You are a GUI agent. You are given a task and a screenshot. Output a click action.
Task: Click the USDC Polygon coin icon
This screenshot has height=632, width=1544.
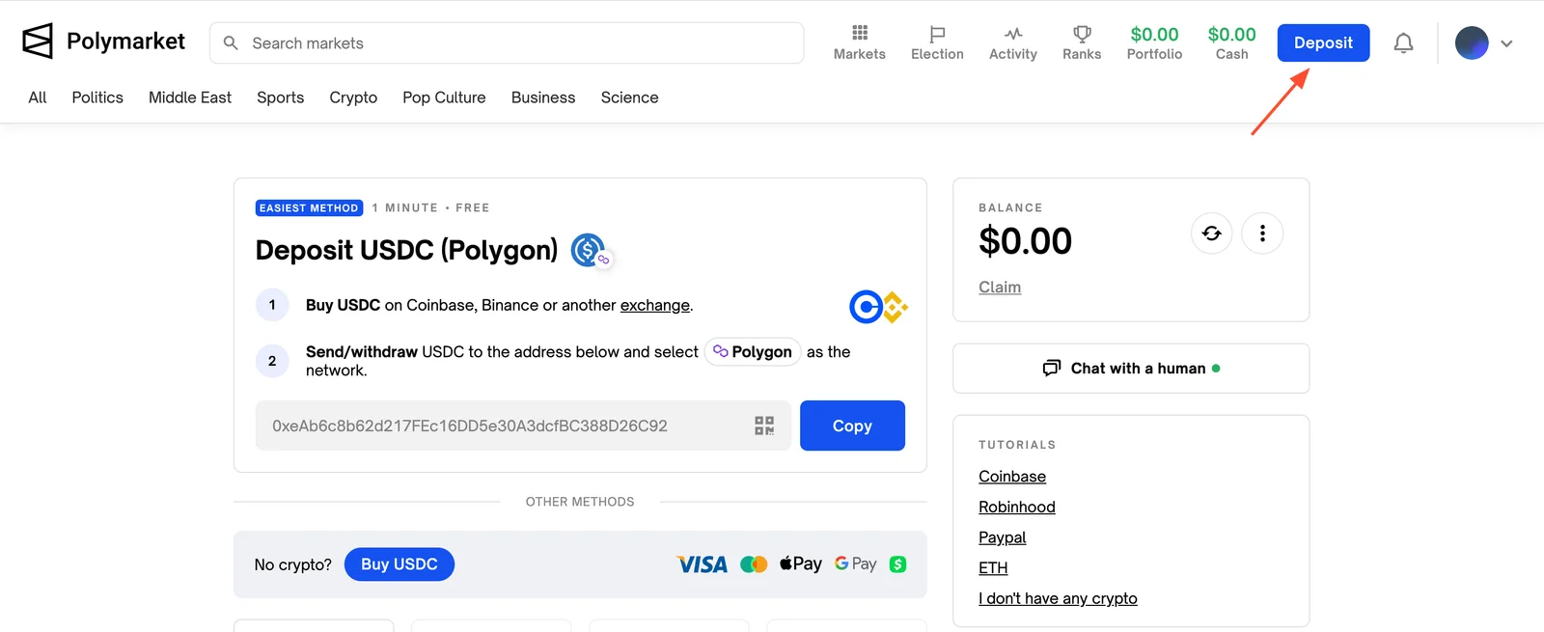coord(591,251)
